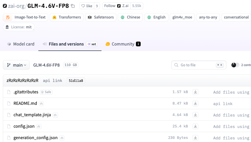This screenshot has width=251, height=142.
Task: Click the scan badge beside chat_template.jinja
Action: point(55,115)
